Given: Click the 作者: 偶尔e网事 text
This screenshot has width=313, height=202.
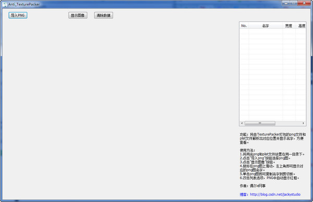Looking at the screenshot, I should pyautogui.click(x=252, y=186).
